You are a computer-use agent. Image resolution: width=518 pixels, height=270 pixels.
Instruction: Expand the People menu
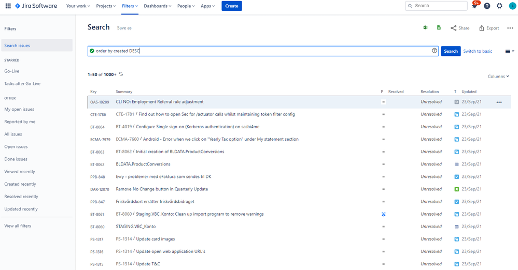[x=186, y=6]
